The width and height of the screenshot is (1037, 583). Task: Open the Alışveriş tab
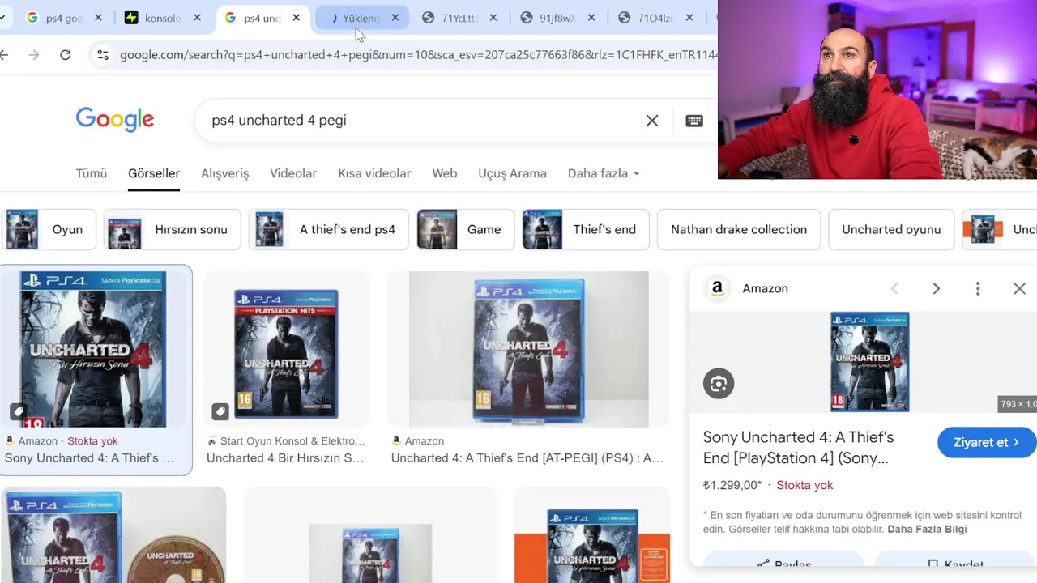click(225, 173)
